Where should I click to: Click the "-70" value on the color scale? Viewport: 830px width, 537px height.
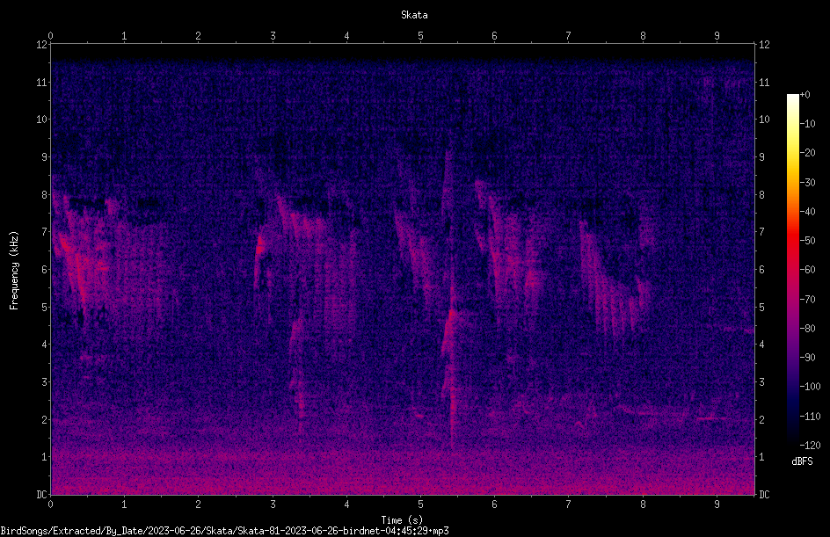807,300
